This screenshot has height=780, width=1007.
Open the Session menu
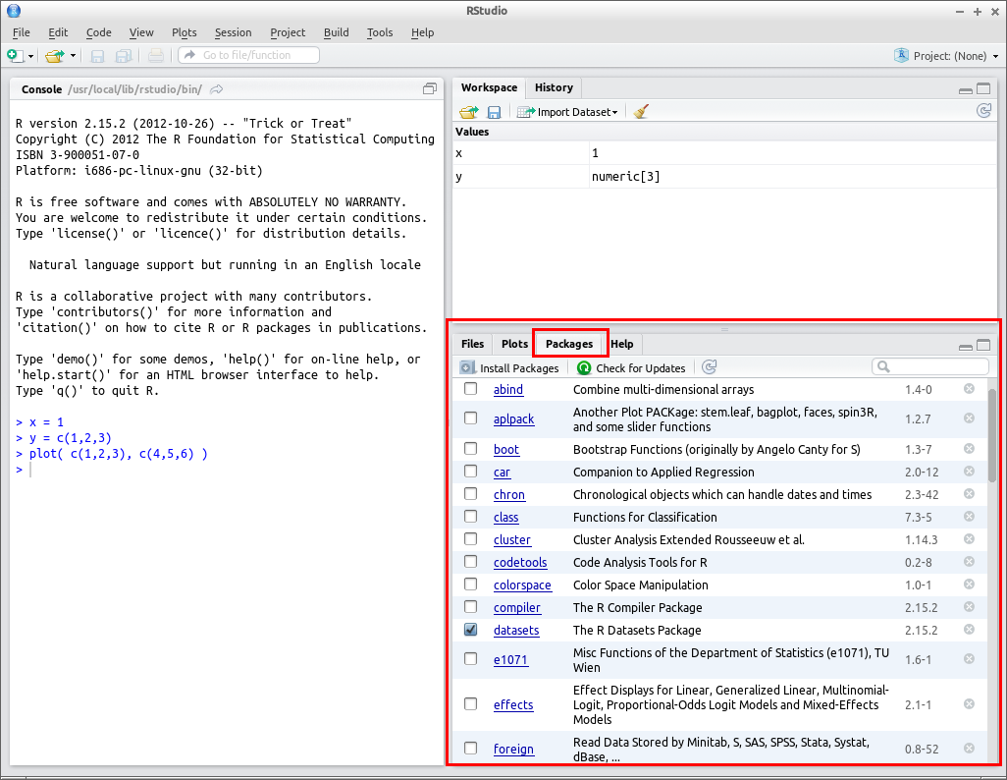[x=234, y=32]
